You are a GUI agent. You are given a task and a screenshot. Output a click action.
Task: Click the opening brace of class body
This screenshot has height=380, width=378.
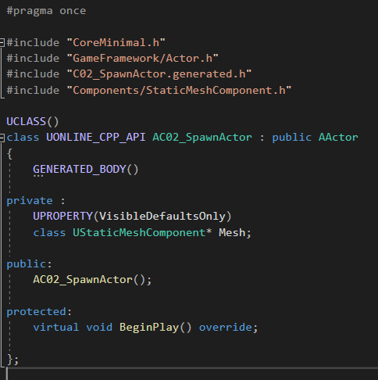(9, 153)
